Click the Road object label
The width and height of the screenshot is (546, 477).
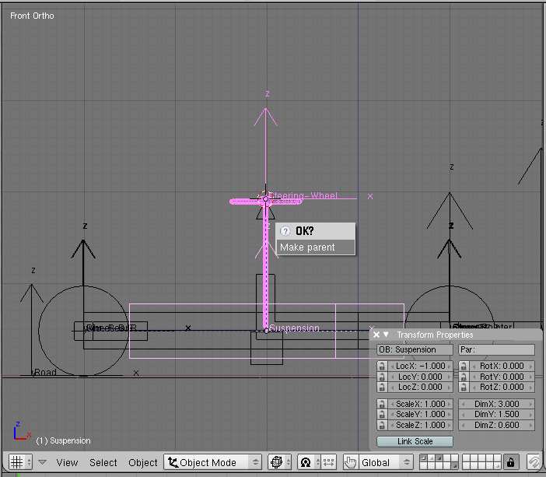click(44, 373)
